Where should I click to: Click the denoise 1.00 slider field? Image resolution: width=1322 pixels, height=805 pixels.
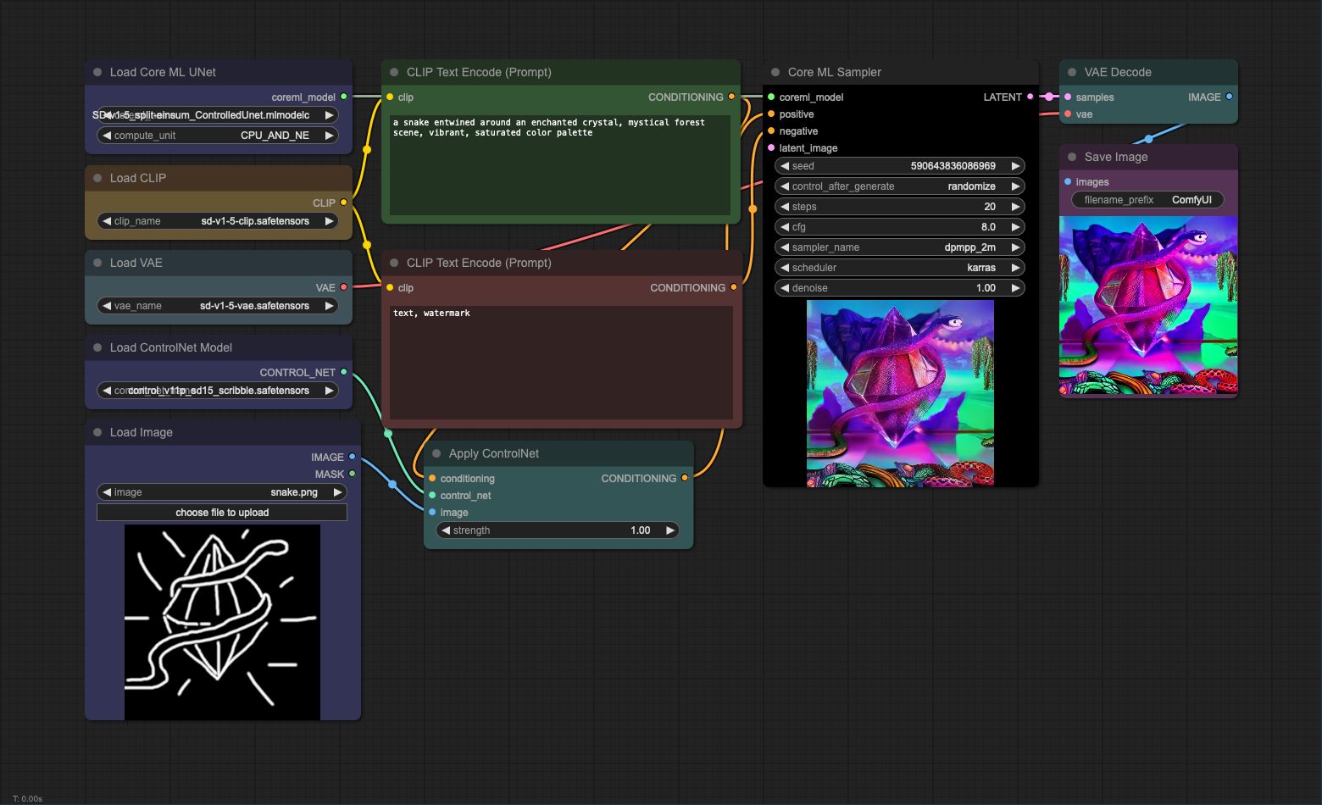(x=900, y=288)
